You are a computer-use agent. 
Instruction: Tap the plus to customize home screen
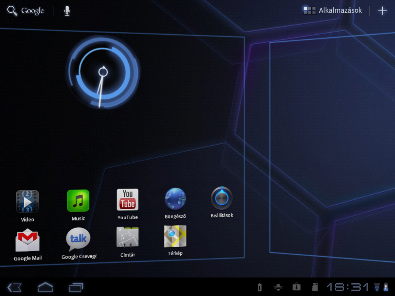coord(382,10)
